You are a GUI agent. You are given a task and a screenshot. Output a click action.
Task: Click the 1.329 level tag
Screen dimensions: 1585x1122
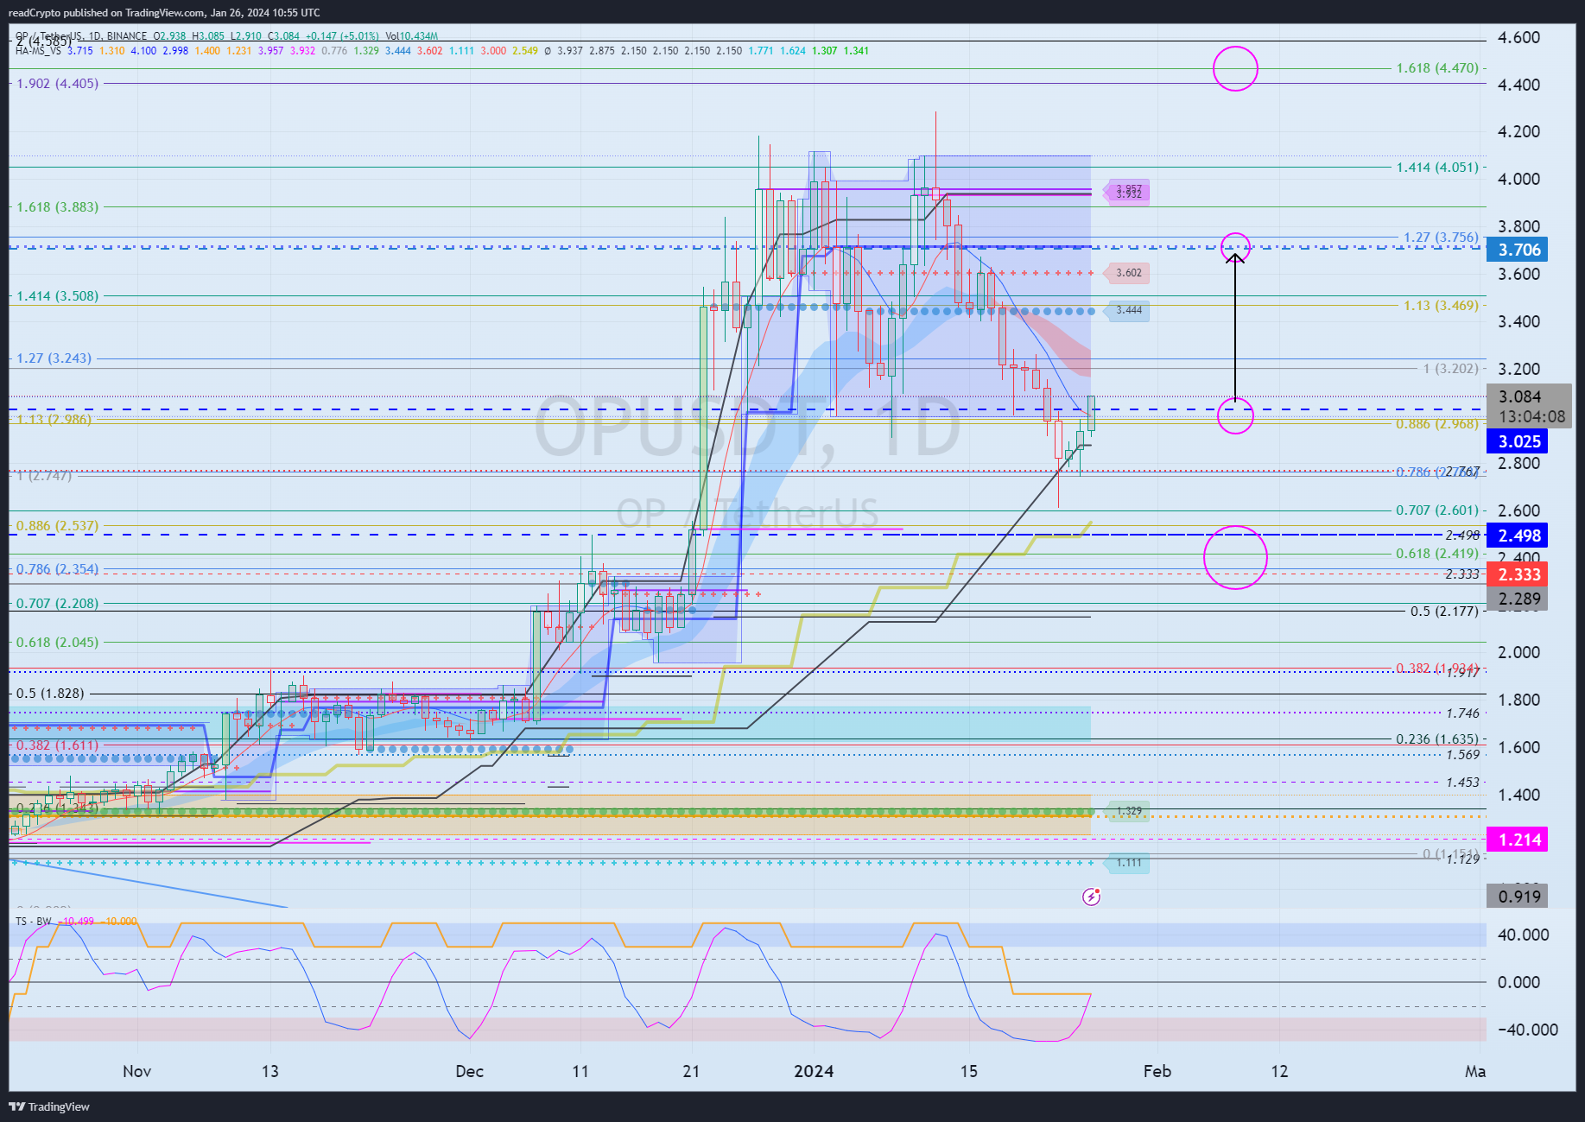(1128, 811)
